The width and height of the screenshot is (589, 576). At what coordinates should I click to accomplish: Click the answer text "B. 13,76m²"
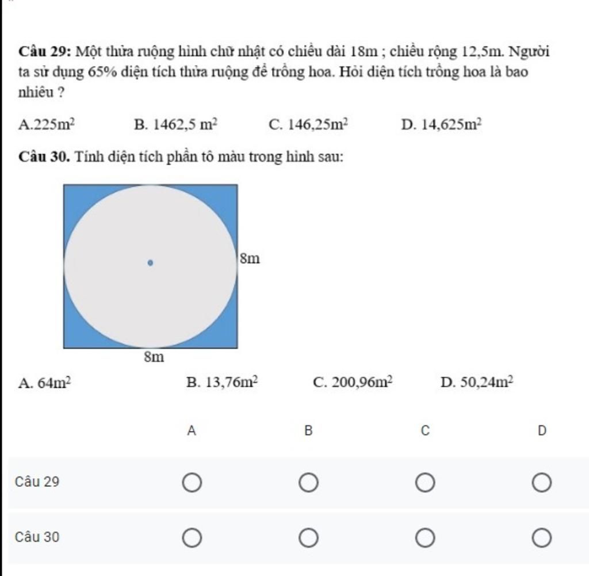(223, 382)
